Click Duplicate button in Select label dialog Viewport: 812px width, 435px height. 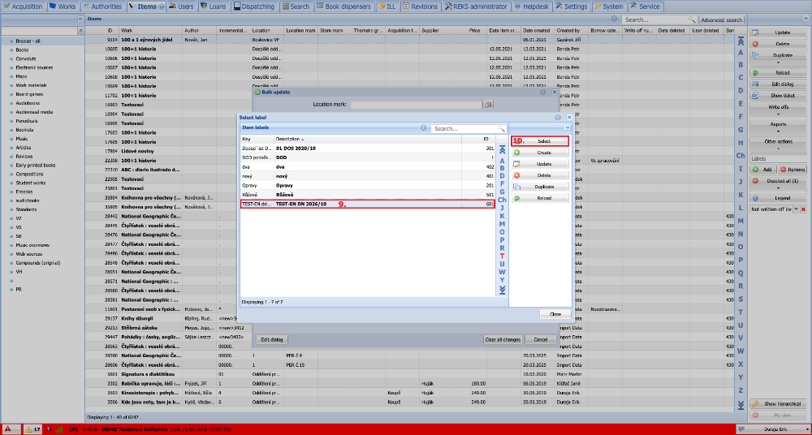[540, 187]
